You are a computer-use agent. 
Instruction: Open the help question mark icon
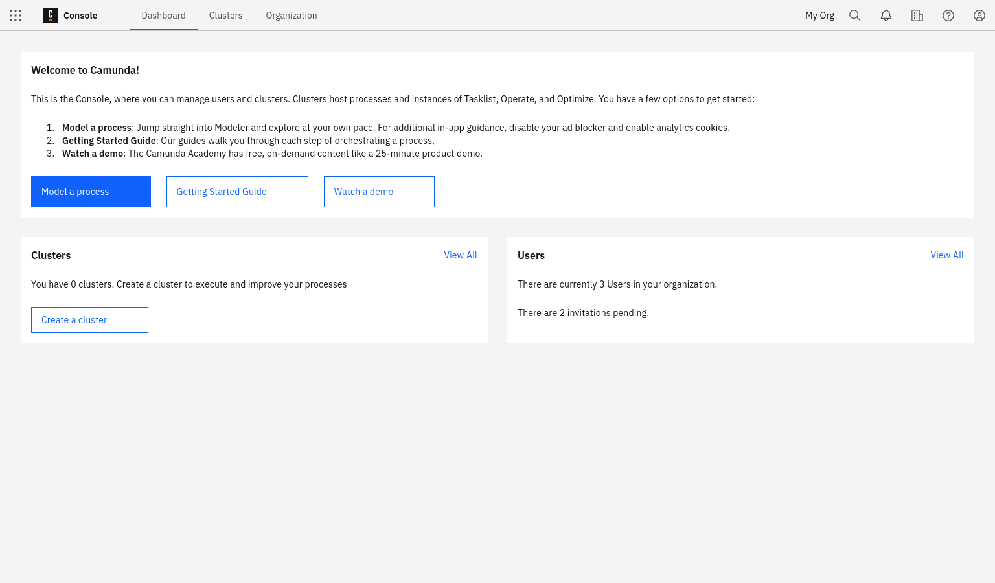[948, 16]
